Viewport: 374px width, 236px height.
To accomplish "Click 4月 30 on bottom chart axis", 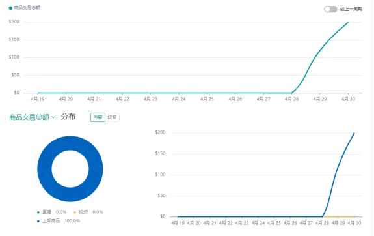I will [354, 223].
